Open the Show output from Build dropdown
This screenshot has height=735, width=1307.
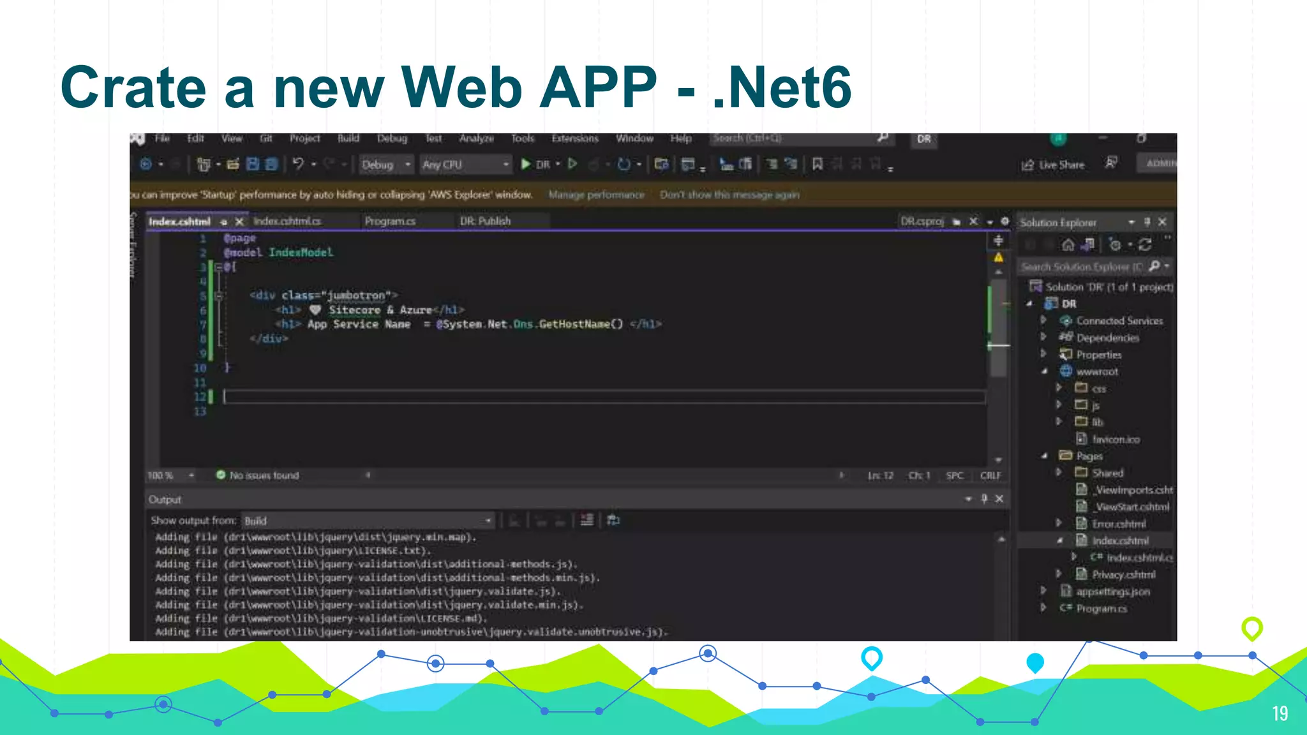[368, 521]
